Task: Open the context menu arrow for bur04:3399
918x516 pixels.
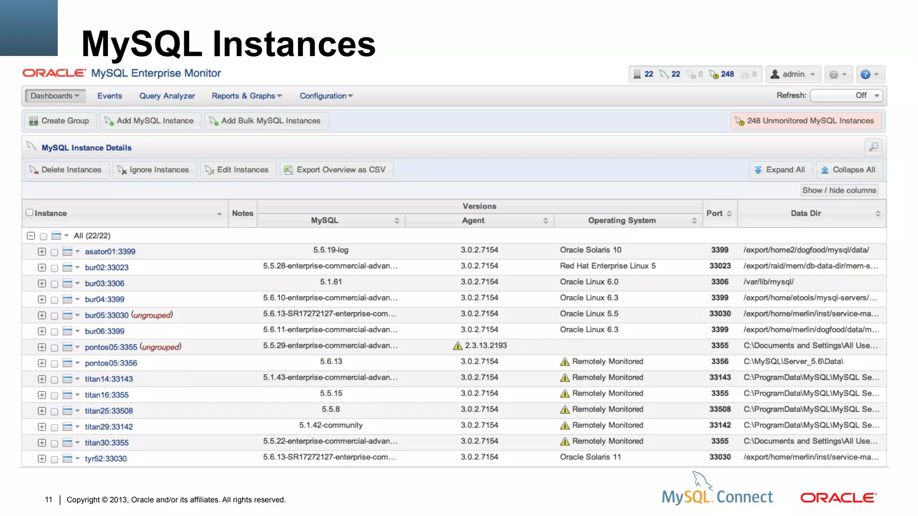Action: click(x=78, y=299)
